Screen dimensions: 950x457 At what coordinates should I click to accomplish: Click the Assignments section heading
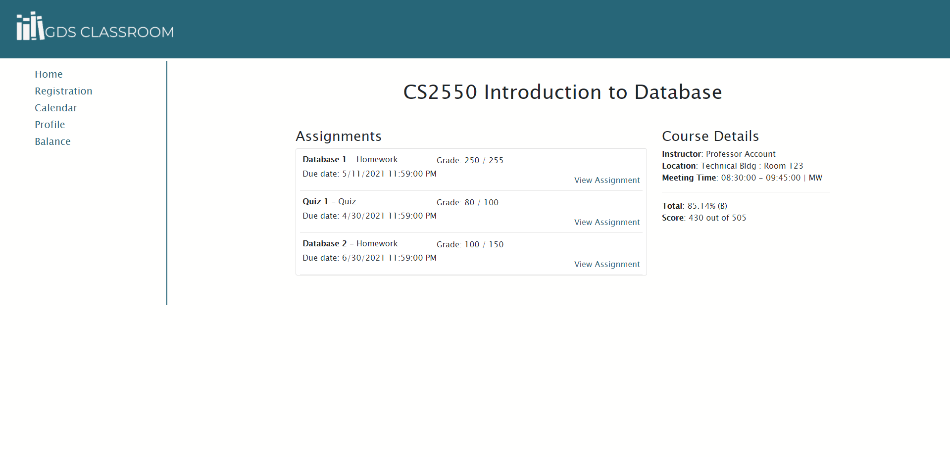coord(339,136)
